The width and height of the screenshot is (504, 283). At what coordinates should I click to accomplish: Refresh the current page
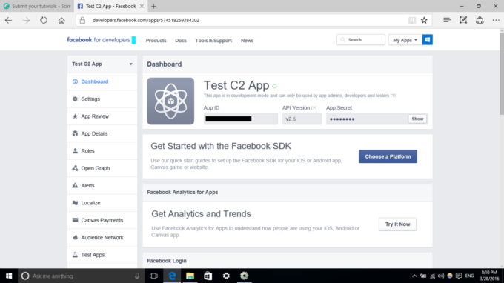[x=44, y=20]
